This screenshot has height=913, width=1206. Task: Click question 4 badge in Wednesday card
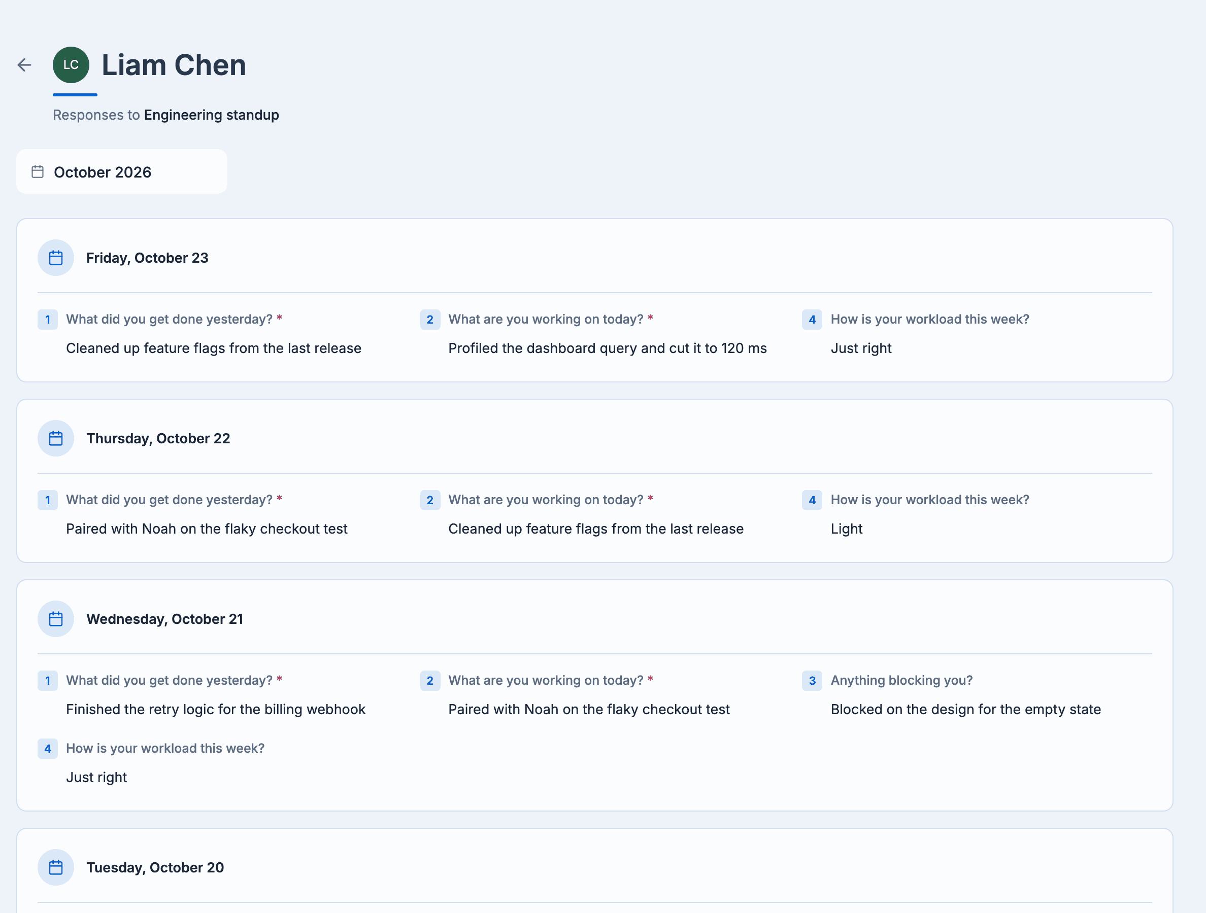coord(47,749)
